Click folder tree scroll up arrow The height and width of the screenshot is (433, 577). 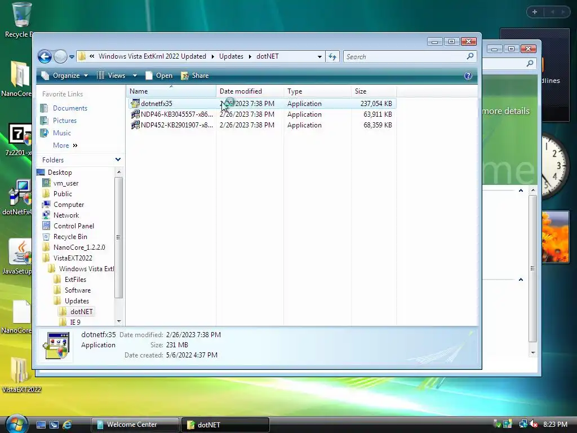119,172
